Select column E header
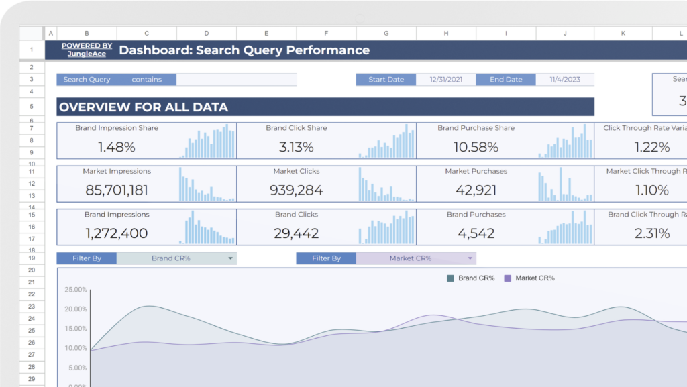Viewport: 687px width, 387px height. tap(266, 34)
